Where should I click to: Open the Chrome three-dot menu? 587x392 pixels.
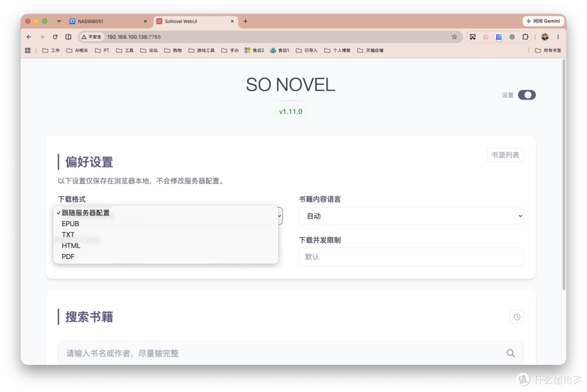(558, 36)
